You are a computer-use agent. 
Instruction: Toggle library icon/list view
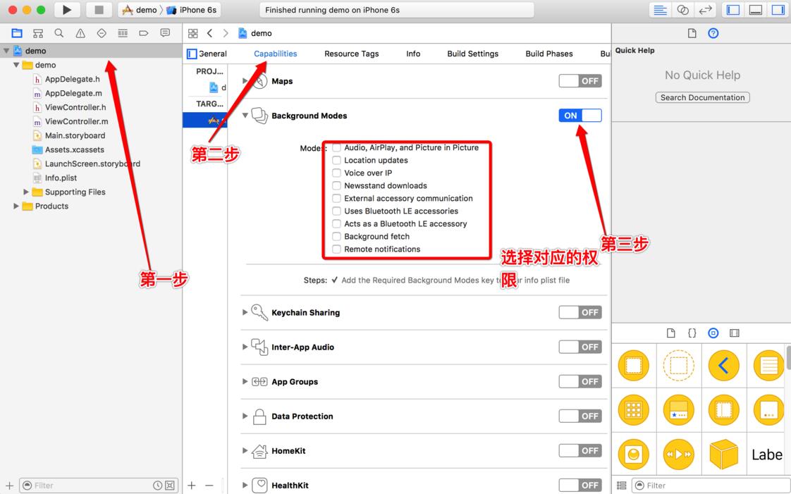[622, 485]
